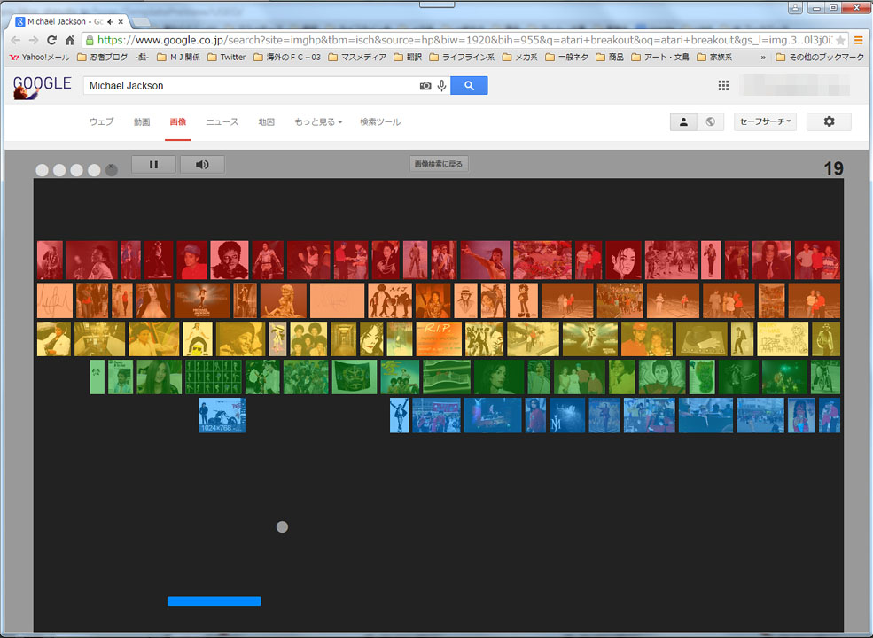
Task: Open 検索ツール options
Action: pyautogui.click(x=380, y=122)
